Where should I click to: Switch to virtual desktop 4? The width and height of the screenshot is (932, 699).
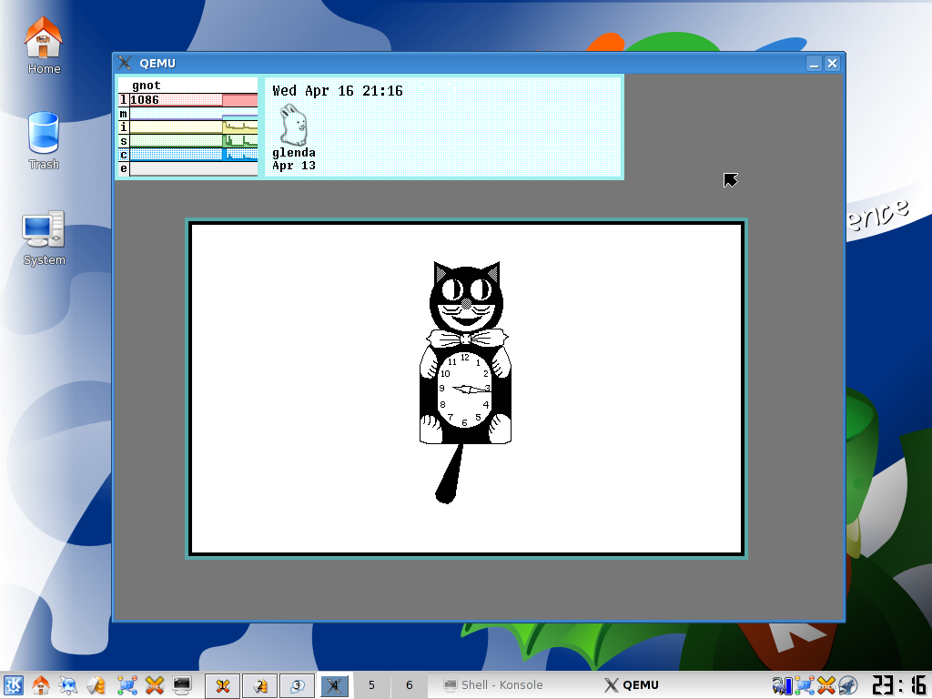335,685
